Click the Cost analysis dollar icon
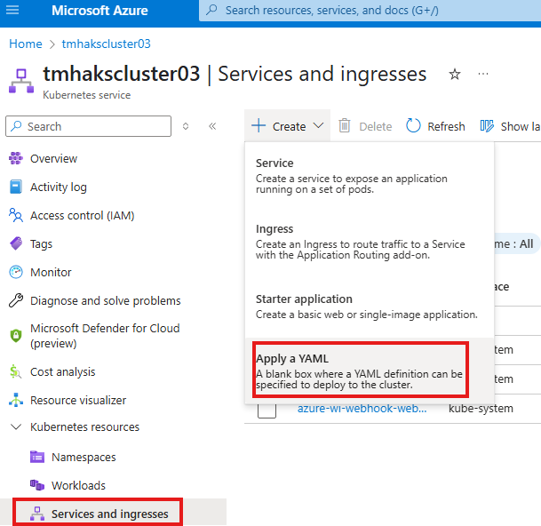 tap(15, 371)
